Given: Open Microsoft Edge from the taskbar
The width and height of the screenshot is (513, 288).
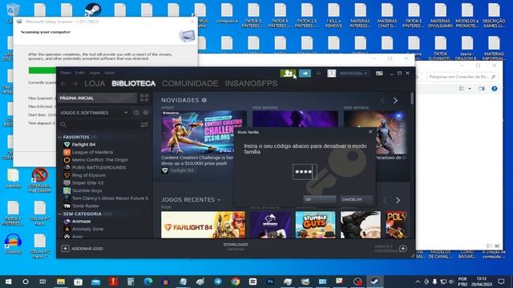Looking at the screenshot, I should [147, 282].
